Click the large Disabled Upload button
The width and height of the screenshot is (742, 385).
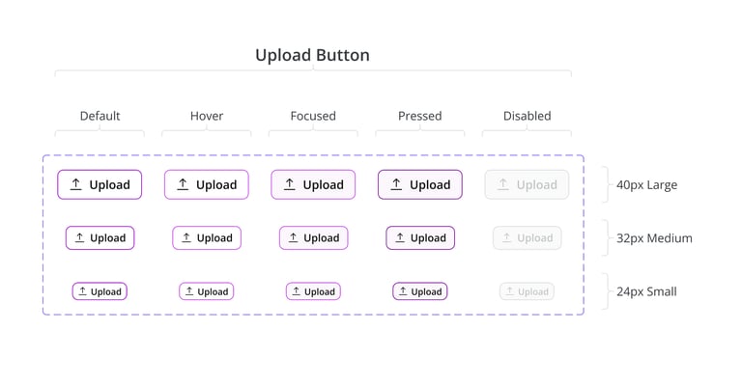click(x=527, y=184)
